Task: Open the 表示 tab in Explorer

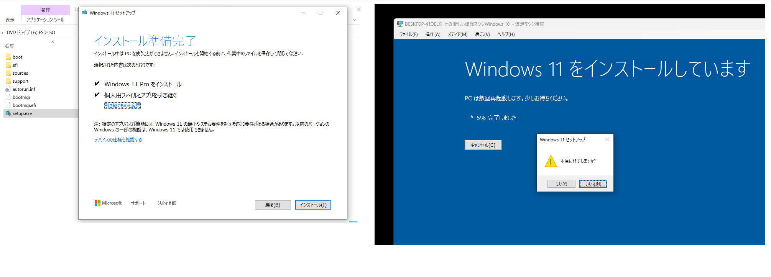Action: (x=10, y=20)
